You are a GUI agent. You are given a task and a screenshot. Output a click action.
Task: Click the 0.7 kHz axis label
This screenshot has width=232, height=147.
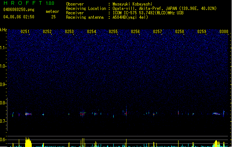(x=3, y=121)
